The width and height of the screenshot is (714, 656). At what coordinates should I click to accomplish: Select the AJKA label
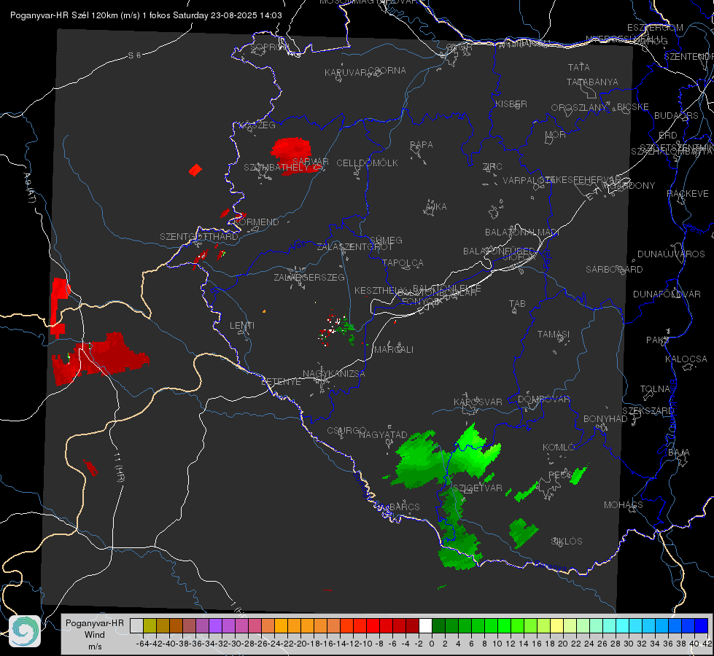[x=436, y=207]
